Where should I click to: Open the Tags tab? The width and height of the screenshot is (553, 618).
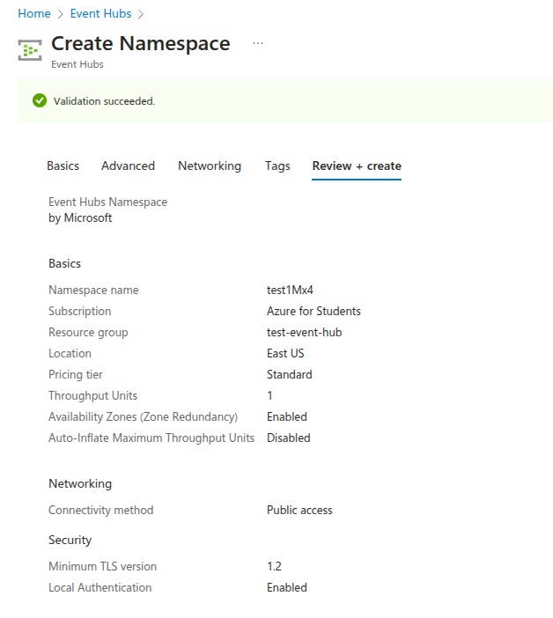(277, 166)
